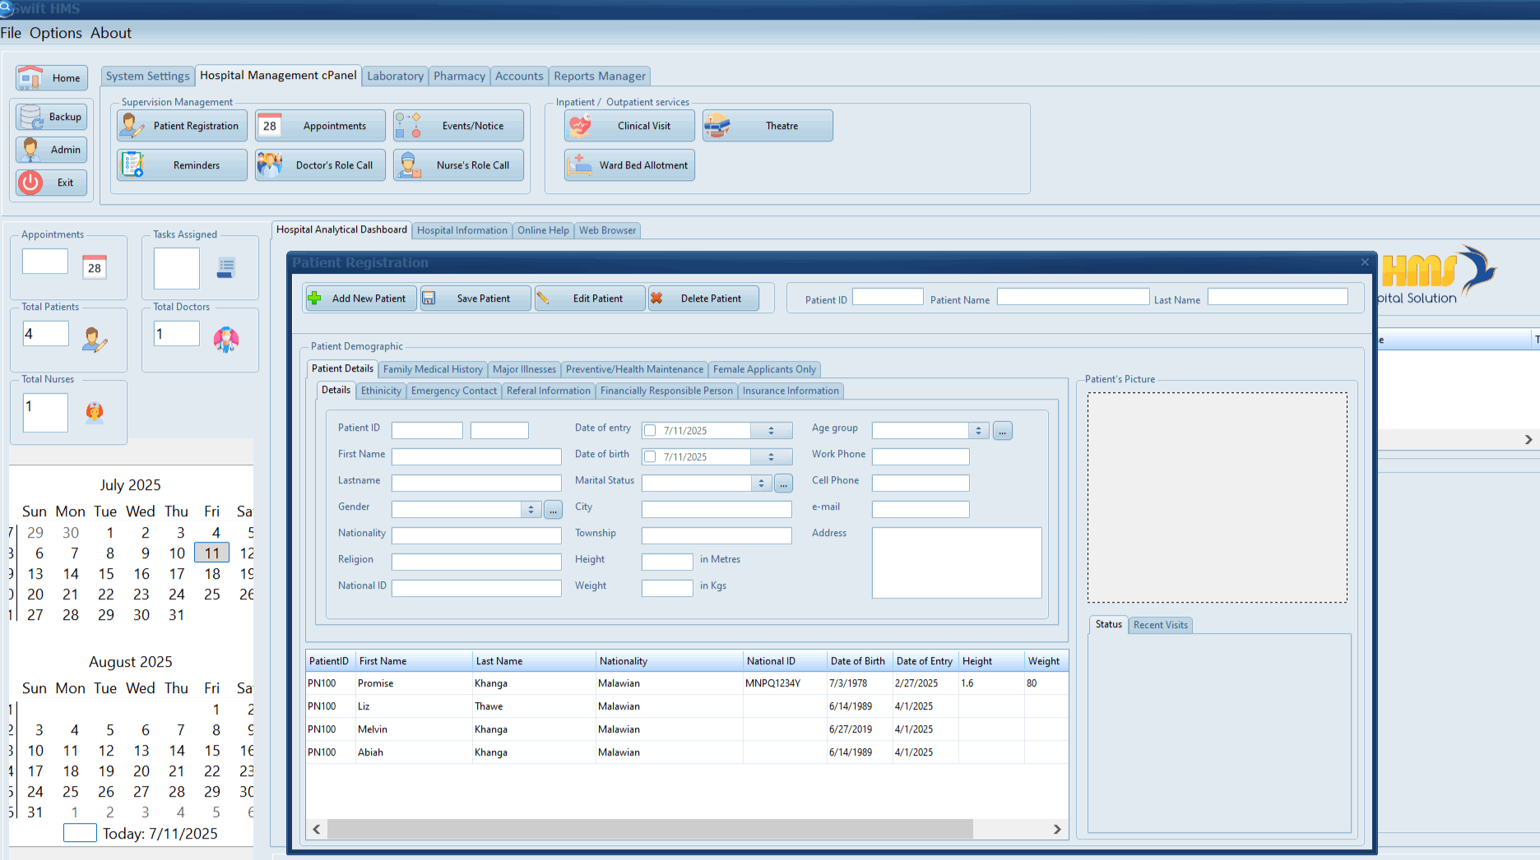The height and width of the screenshot is (860, 1540).
Task: Check the Date of birth checkbox
Action: 650,456
